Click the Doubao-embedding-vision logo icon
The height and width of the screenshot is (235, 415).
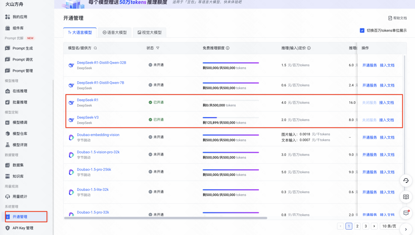[71, 137]
